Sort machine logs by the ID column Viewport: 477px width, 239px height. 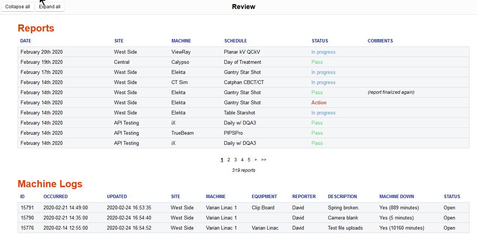[x=22, y=196]
